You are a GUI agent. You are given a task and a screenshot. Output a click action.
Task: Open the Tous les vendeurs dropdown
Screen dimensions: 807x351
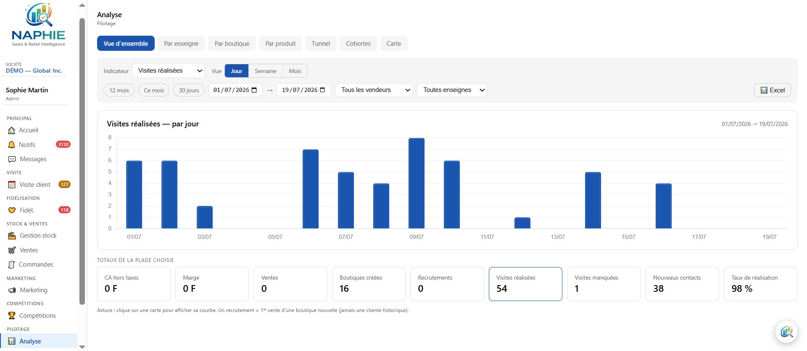(x=374, y=90)
